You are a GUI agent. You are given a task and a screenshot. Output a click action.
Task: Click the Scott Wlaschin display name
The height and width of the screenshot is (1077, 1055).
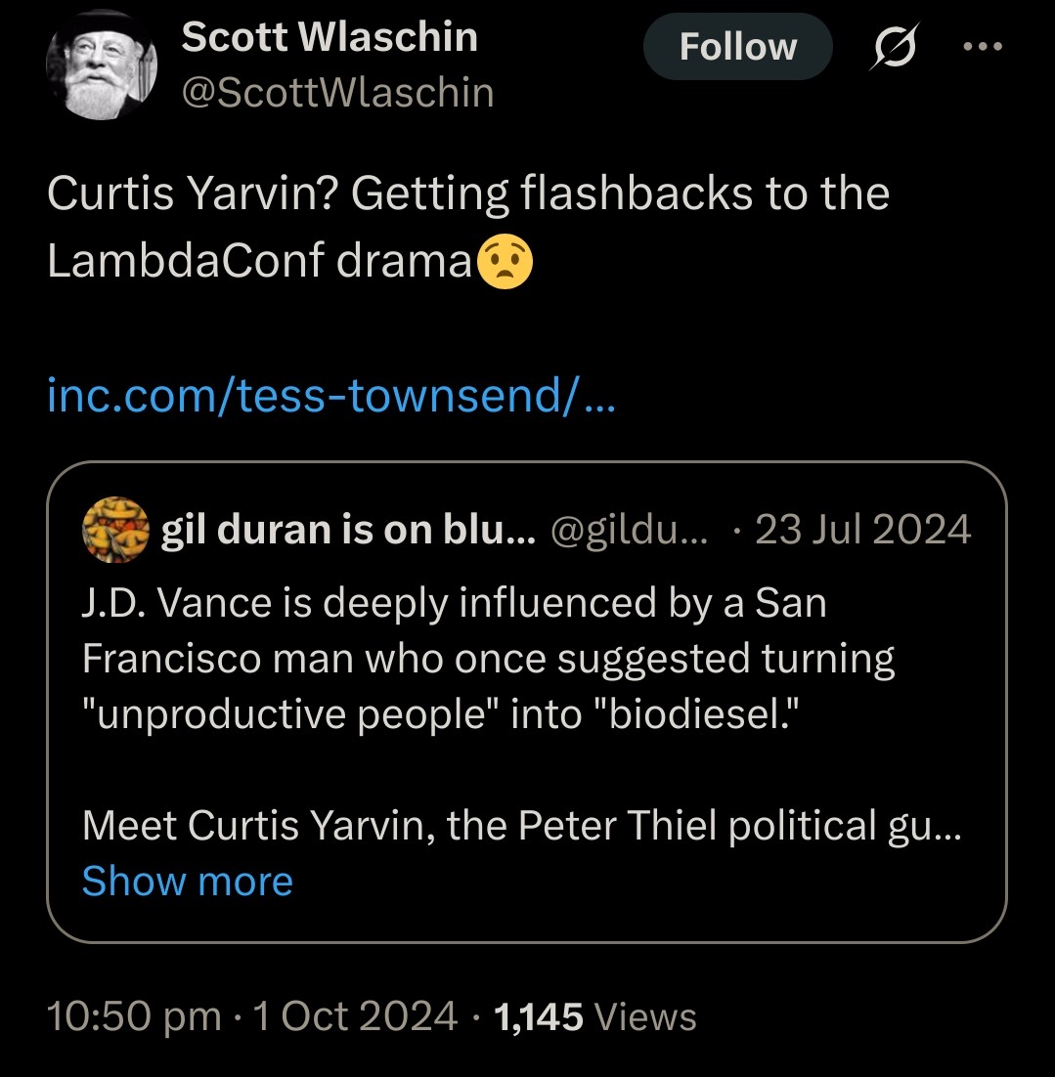(x=330, y=36)
